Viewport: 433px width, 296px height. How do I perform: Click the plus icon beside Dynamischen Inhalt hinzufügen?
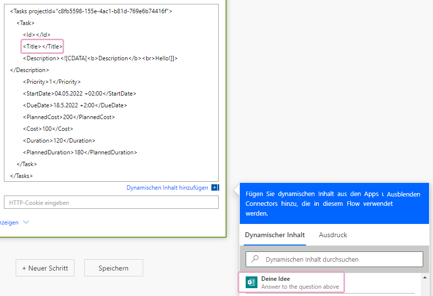click(x=214, y=188)
